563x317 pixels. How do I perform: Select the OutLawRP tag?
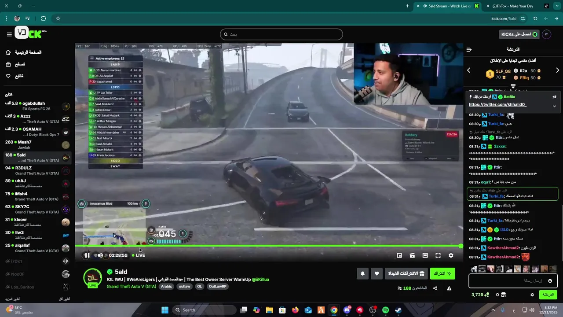(x=218, y=286)
